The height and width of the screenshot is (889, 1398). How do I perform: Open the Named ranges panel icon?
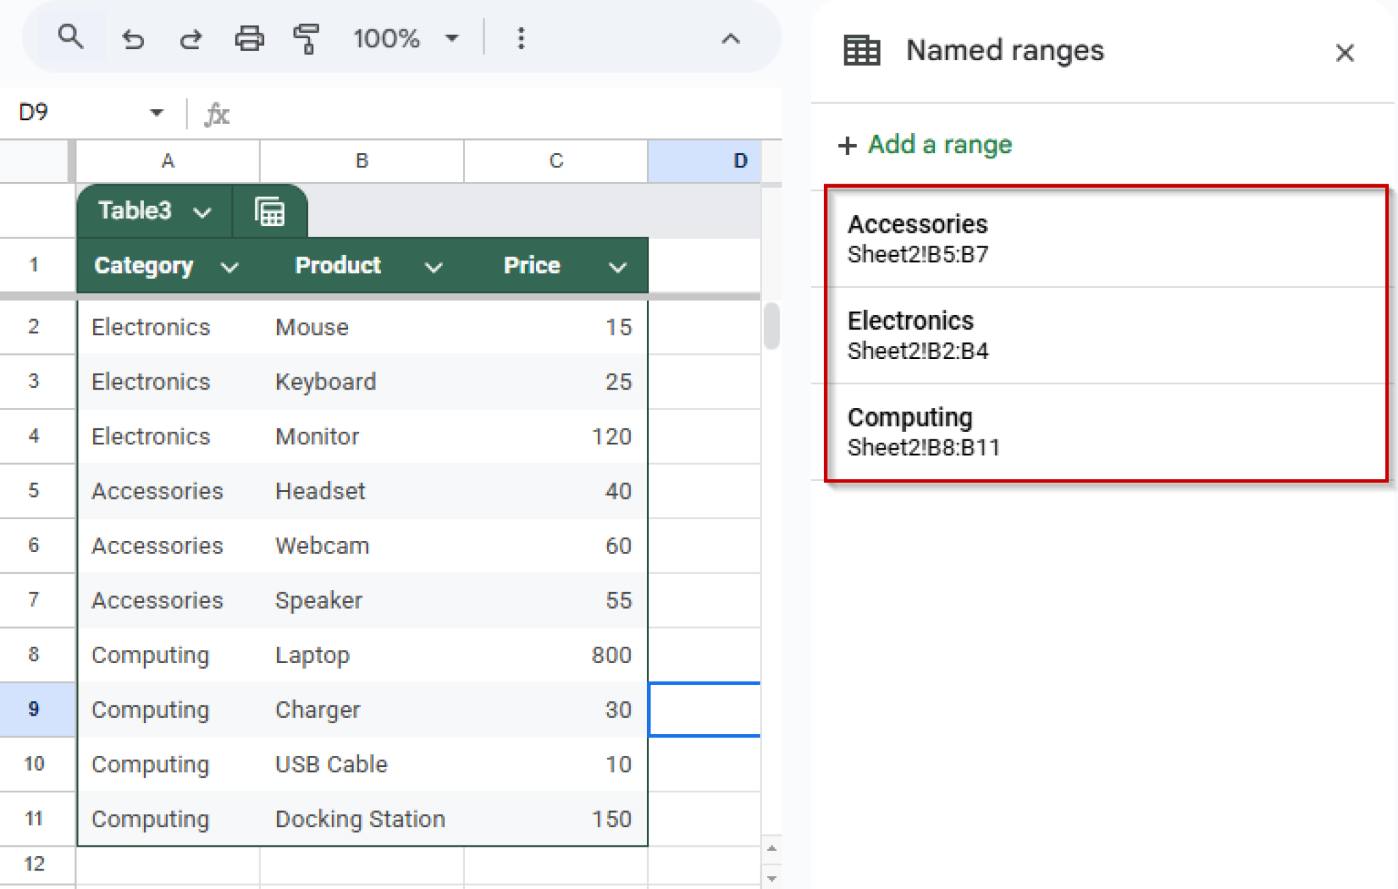pos(861,50)
